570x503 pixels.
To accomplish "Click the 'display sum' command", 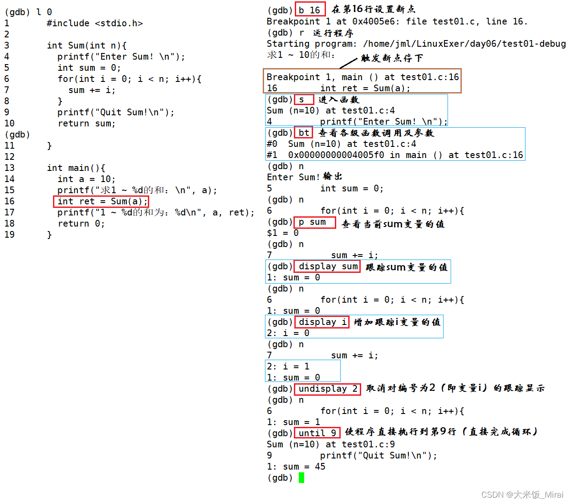I will (x=328, y=266).
